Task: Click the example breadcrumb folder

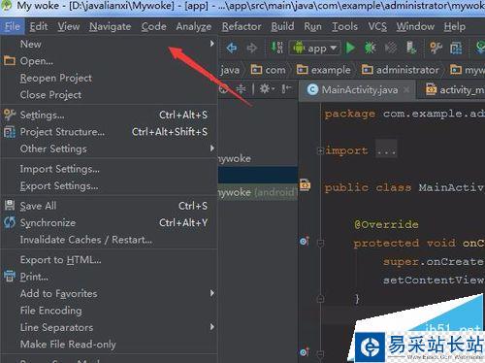Action: pos(324,70)
